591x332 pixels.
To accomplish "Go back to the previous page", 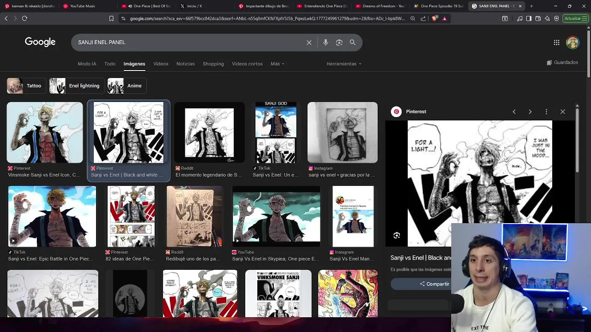I will 6,18.
